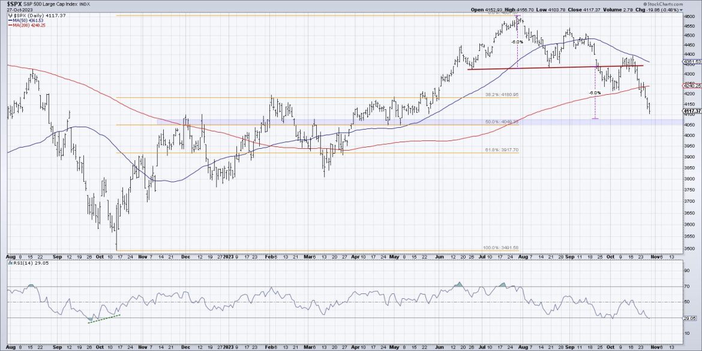This screenshot has height=351, width=702.
Task: Click the green dashed line in RSI panel
Action: click(x=103, y=320)
